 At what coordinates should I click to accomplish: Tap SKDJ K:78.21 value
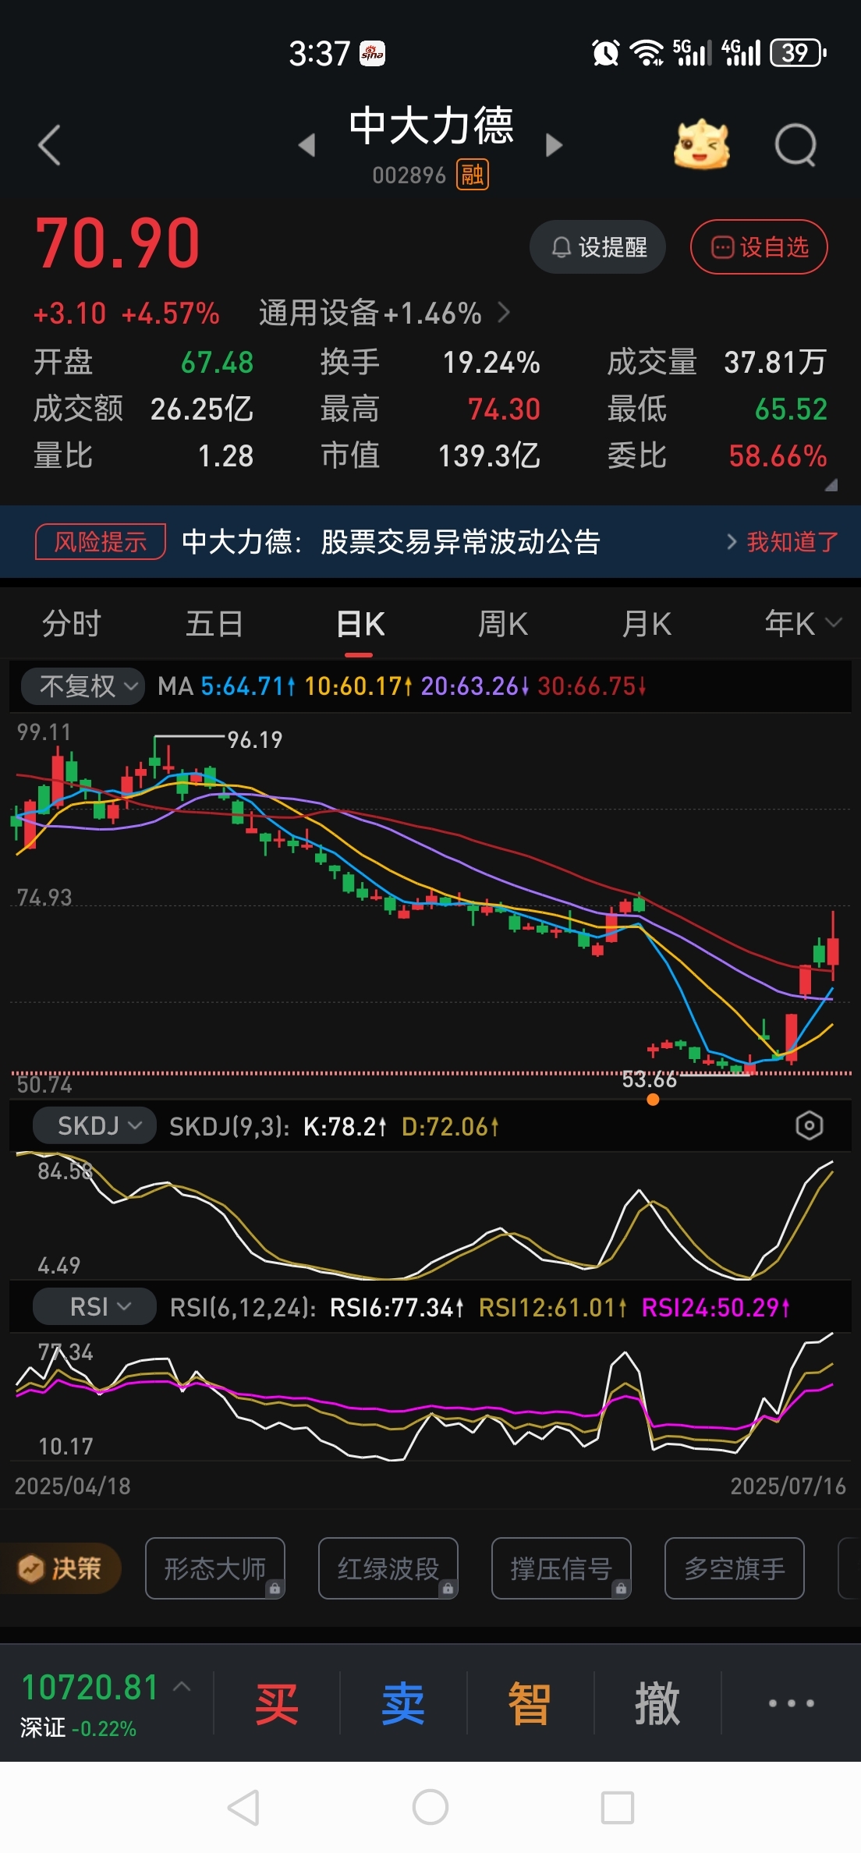(345, 1126)
